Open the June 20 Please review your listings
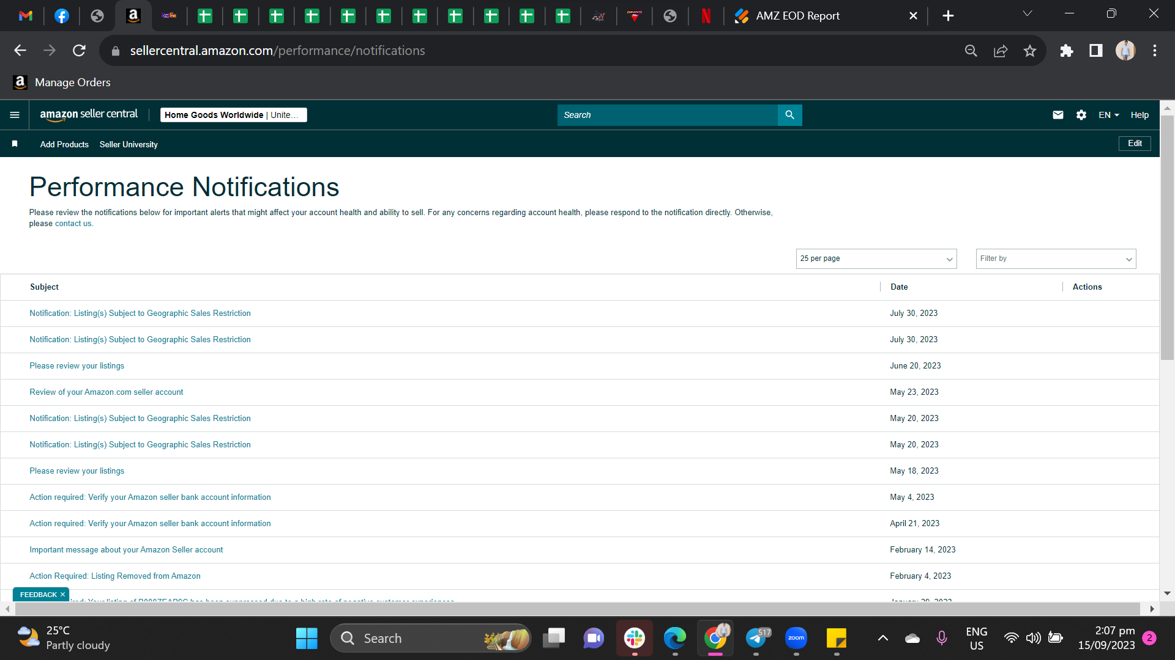The image size is (1175, 660). (77, 365)
